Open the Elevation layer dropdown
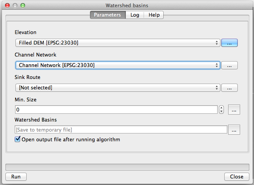 [x=118, y=43]
